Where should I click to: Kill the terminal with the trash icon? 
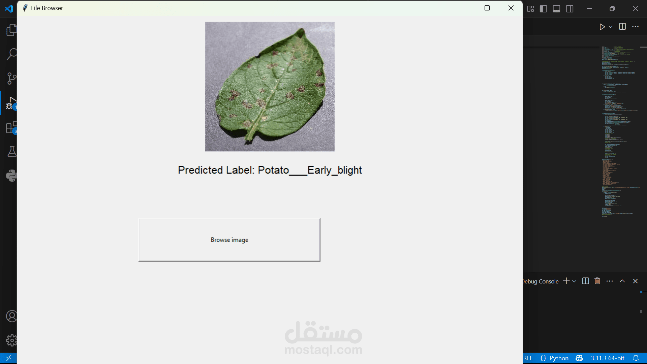(x=597, y=281)
